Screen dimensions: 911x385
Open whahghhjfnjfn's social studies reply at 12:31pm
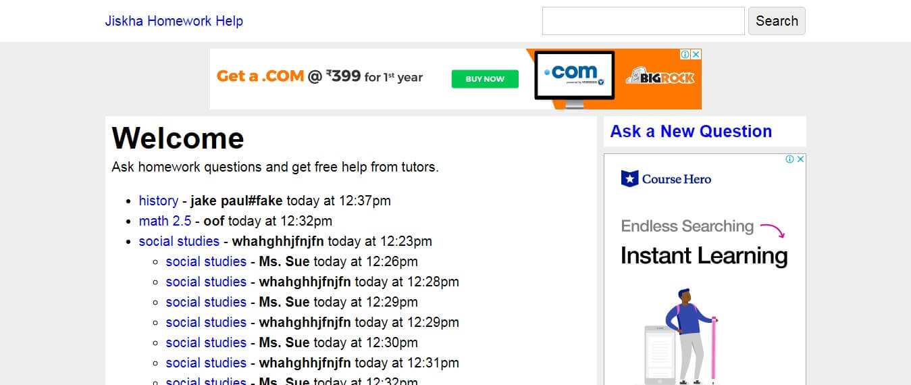pos(206,363)
